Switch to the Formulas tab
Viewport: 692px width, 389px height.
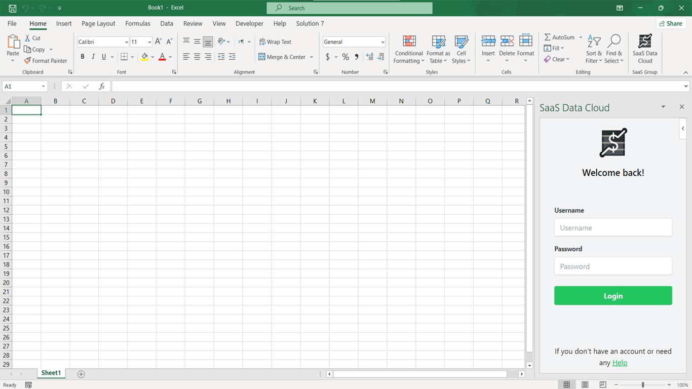pos(138,23)
